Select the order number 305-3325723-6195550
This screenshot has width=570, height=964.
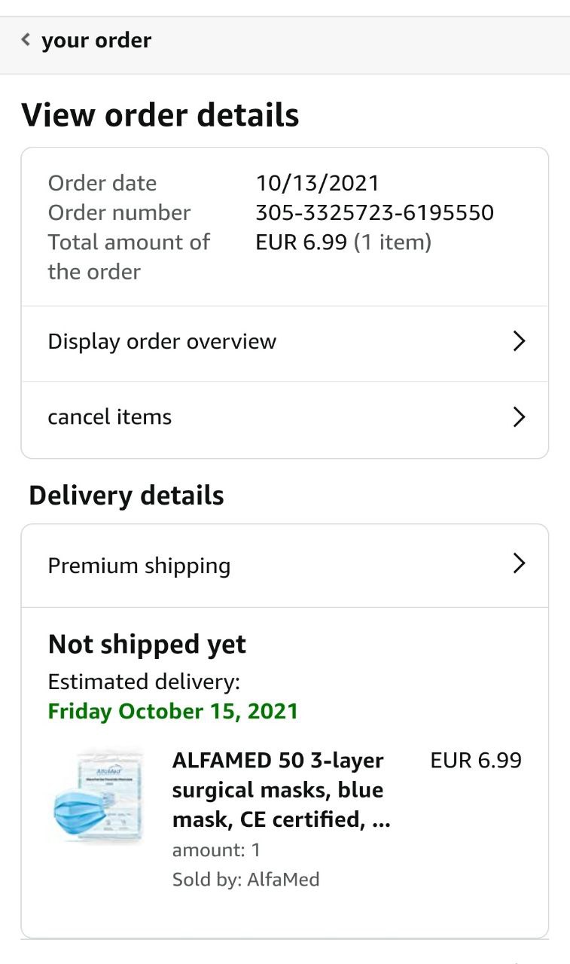(x=374, y=212)
